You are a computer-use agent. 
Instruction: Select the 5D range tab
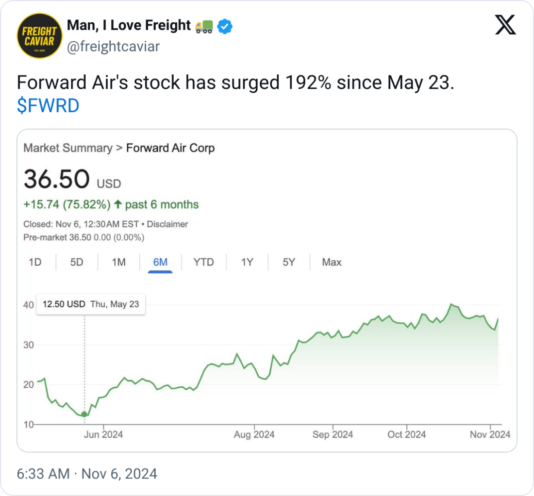click(77, 262)
